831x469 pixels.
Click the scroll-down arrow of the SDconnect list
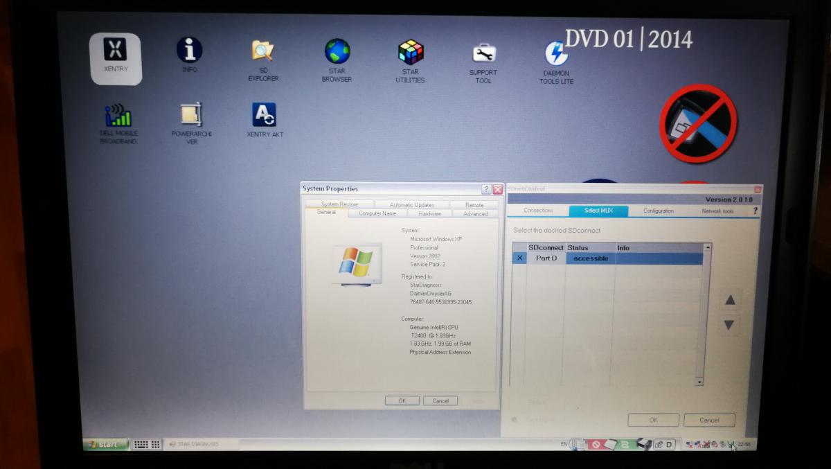click(699, 382)
